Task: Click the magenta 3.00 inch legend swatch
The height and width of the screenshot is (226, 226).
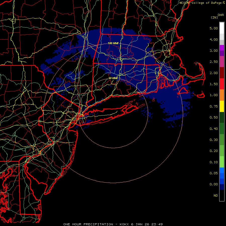Action: pyautogui.click(x=222, y=48)
